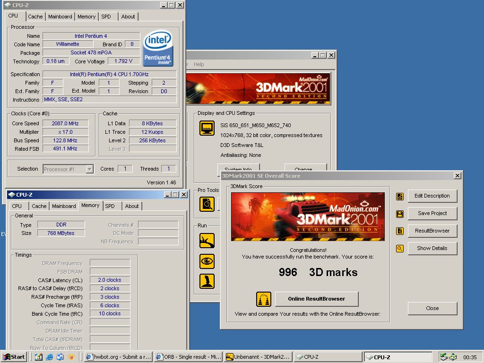Select Mainboard tab in lower CPU-Z window
The width and height of the screenshot is (484, 363).
[x=64, y=206]
